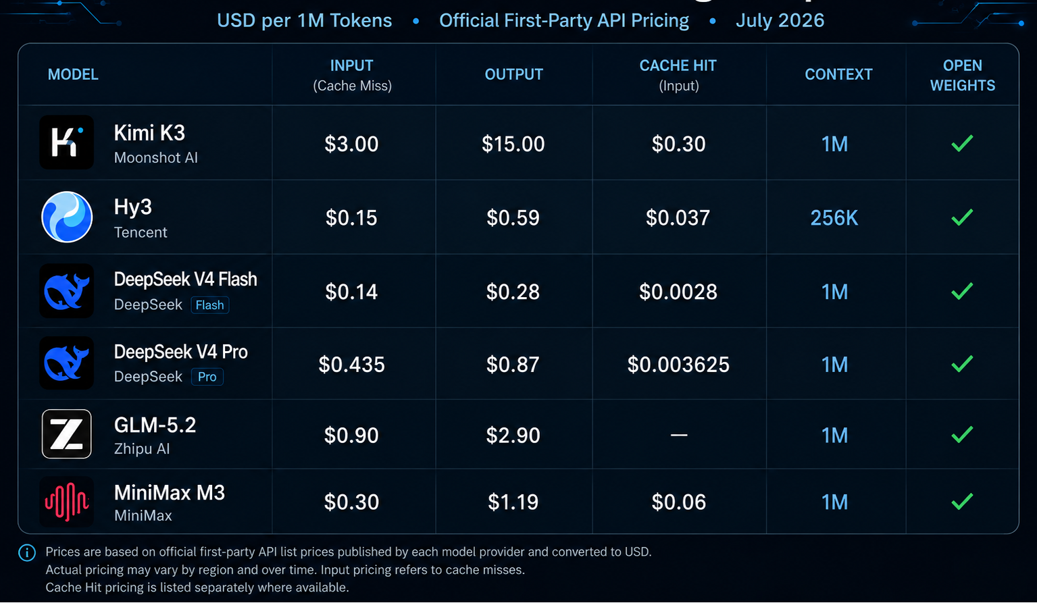Click the MiniMax M3 open weights checkmark
This screenshot has width=1037, height=603.
[962, 502]
